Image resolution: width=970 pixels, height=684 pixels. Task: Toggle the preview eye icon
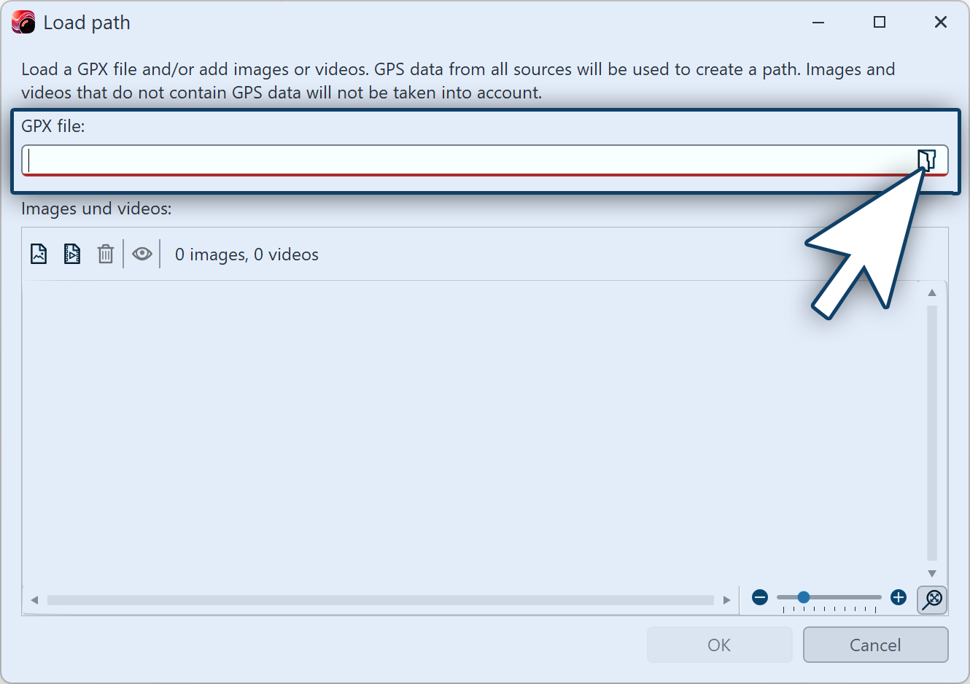[x=141, y=253]
